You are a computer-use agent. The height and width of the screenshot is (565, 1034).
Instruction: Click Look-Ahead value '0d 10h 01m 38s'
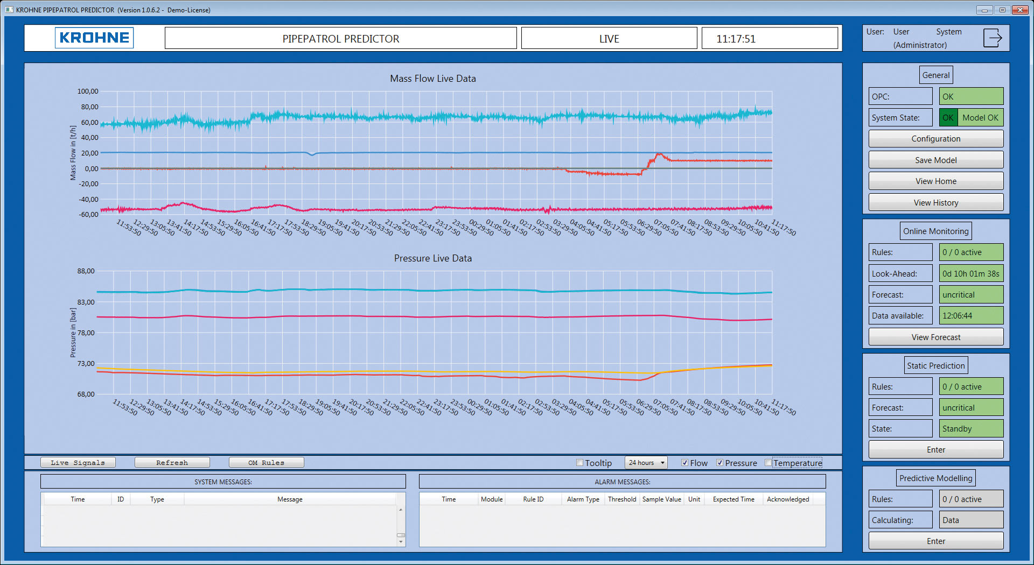point(972,274)
